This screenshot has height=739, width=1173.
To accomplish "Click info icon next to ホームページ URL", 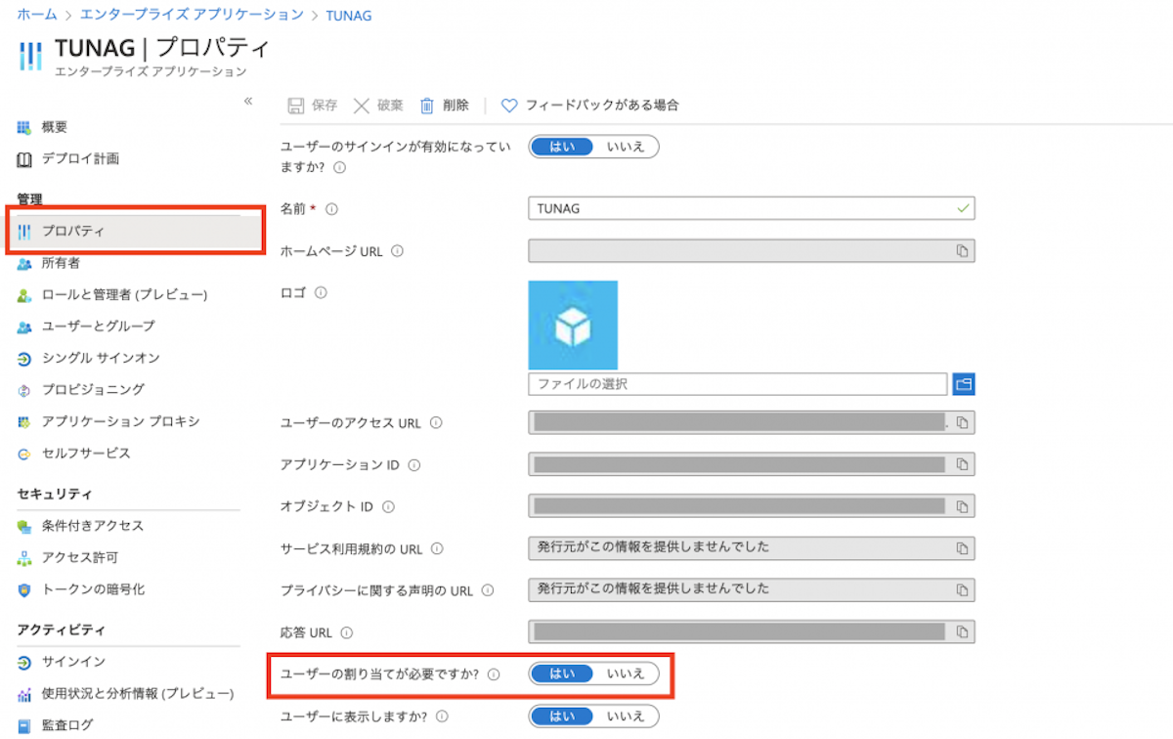I will [398, 251].
